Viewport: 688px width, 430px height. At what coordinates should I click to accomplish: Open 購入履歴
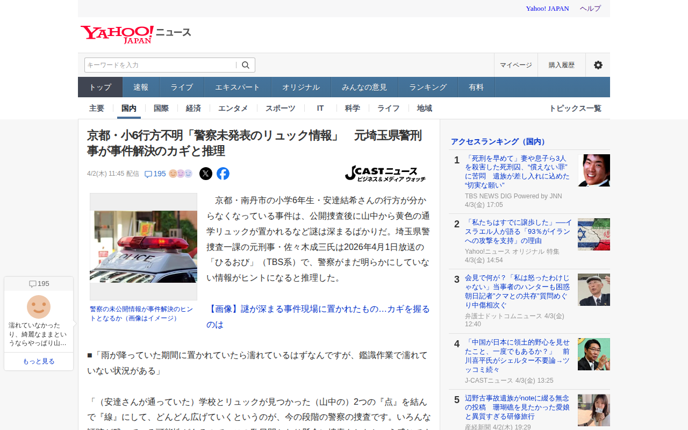[x=562, y=65]
